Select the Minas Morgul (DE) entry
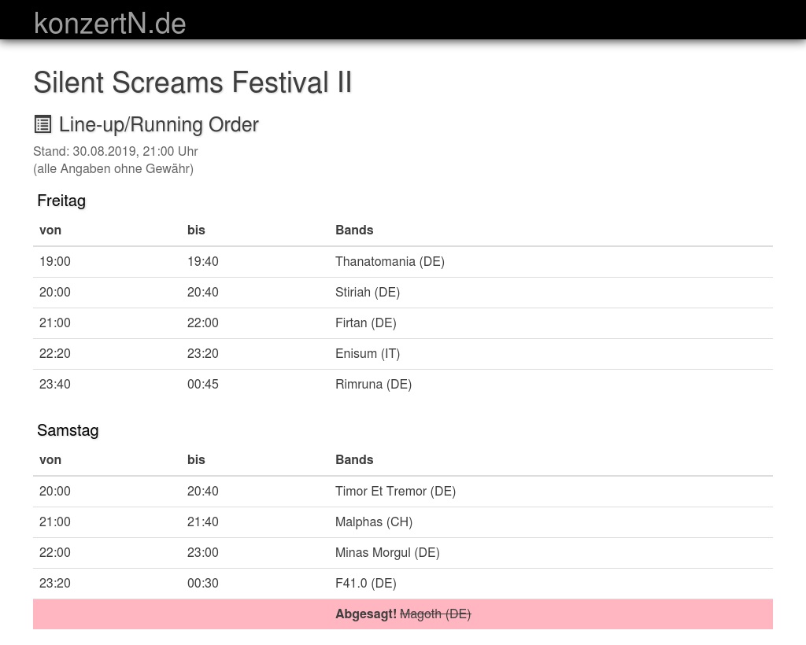This screenshot has height=645, width=806. tap(387, 552)
